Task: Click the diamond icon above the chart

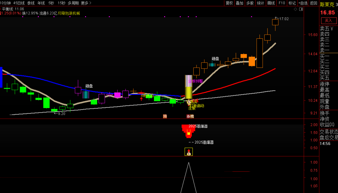Action: pos(295,9)
